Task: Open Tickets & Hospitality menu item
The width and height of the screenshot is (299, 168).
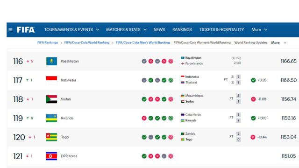Action: [222, 30]
